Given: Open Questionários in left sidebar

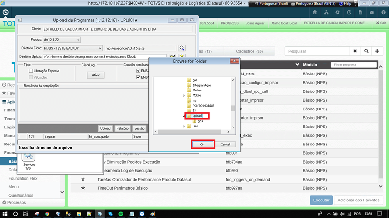Looking at the screenshot, I should click(20, 195).
